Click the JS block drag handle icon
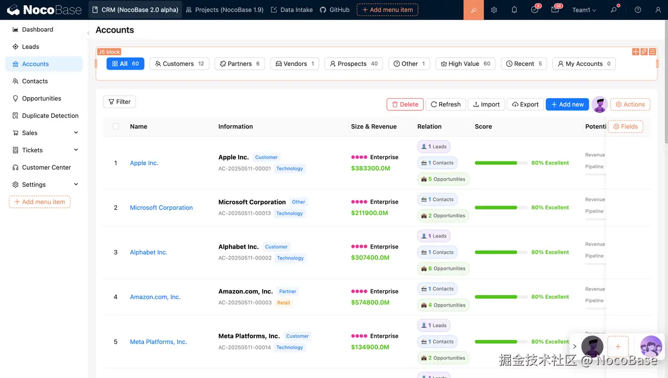 tap(636, 52)
